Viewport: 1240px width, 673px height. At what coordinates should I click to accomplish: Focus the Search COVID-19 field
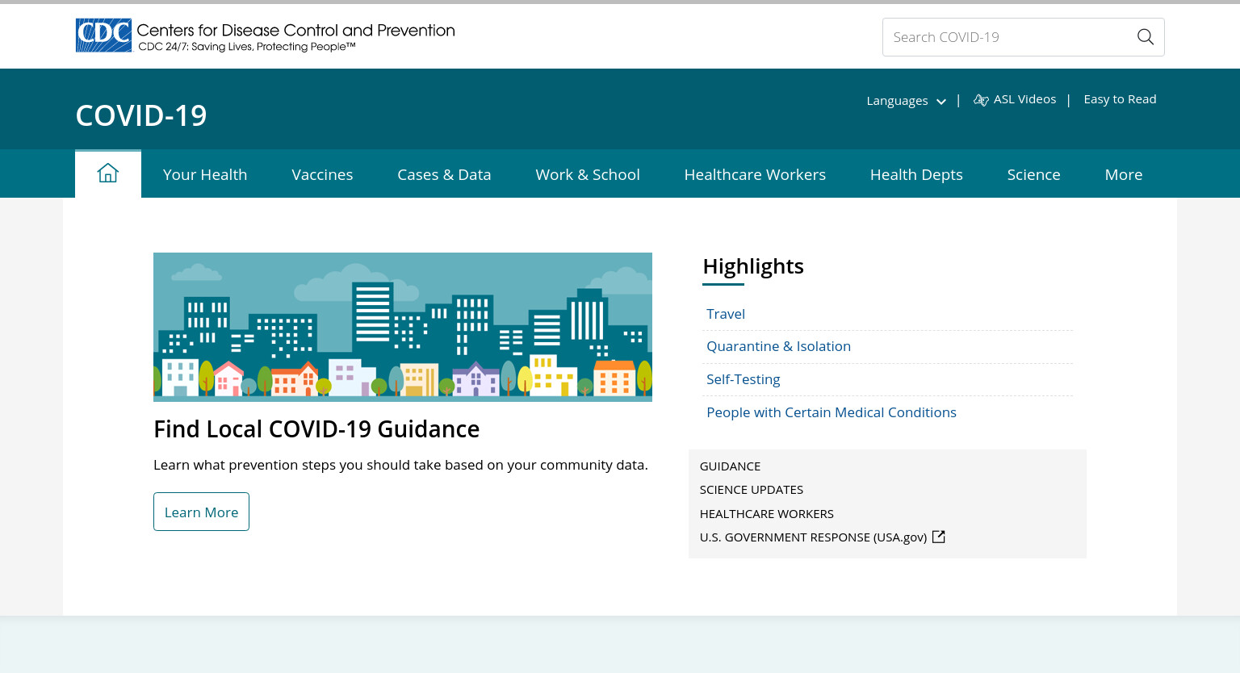pos(1023,37)
